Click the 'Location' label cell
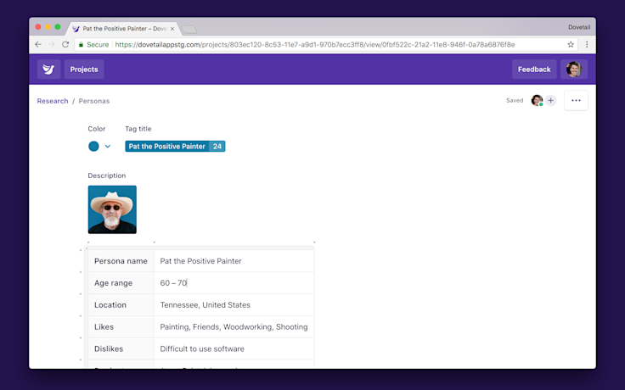 click(121, 305)
